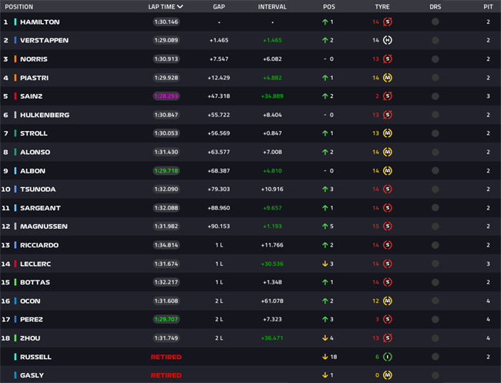Click Verstappen's lap time 1:29.089
The width and height of the screenshot is (501, 383).
click(166, 40)
